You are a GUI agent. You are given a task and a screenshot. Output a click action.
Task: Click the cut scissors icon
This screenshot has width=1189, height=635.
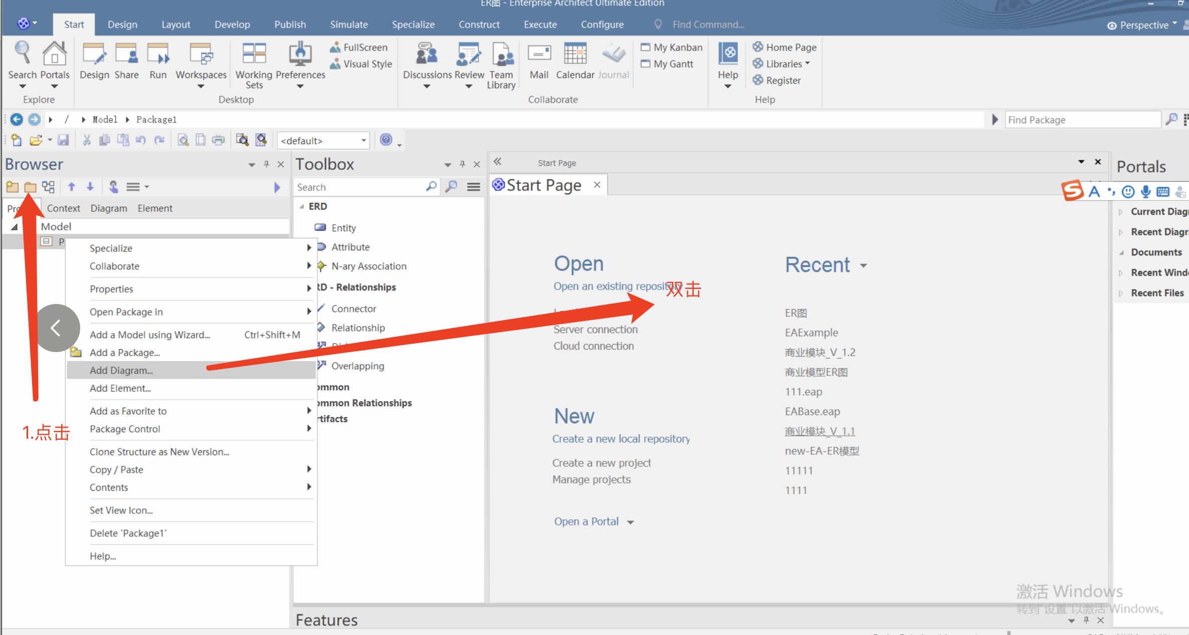(87, 140)
